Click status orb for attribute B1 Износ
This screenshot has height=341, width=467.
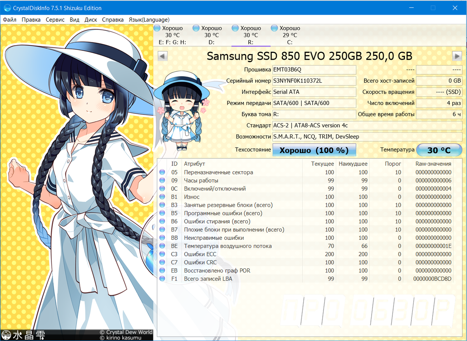[x=162, y=197]
